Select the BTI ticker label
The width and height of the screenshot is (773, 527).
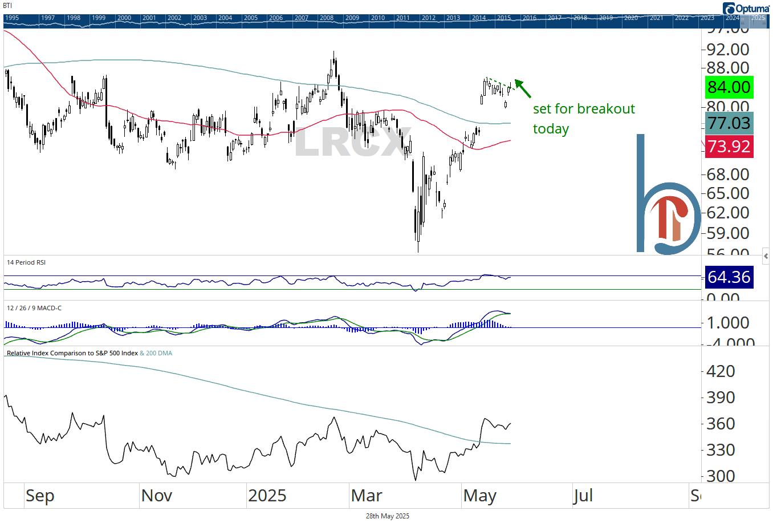click(x=8, y=6)
